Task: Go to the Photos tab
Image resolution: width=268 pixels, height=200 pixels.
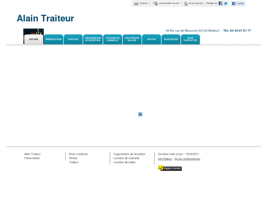Action: (x=152, y=39)
